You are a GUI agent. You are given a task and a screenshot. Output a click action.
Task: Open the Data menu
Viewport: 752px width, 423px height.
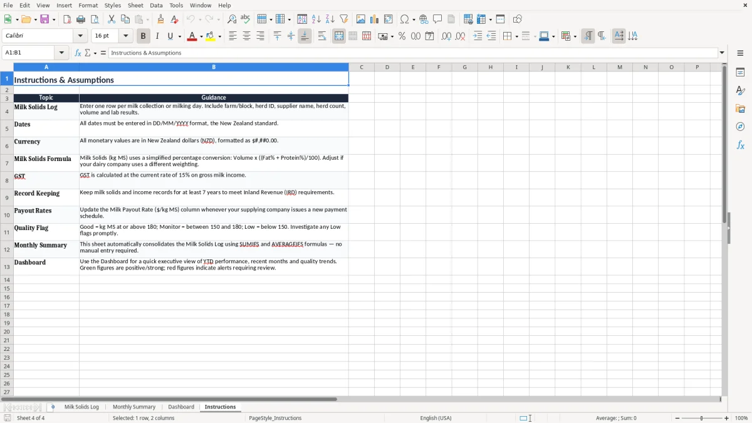[156, 5]
